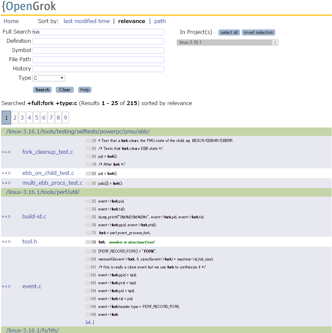This screenshot has height=333, width=332.
Task: Open history for fork_cleanup_test.c
Action: point(3,152)
